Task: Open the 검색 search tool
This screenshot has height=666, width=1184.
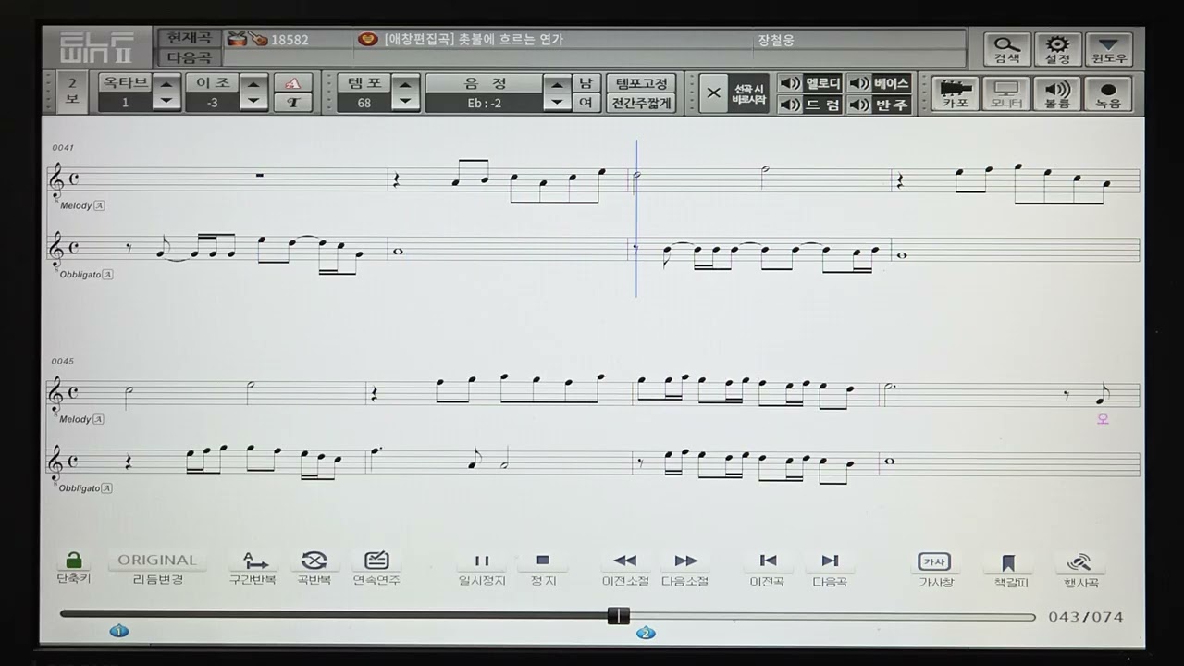Action: (x=1007, y=49)
